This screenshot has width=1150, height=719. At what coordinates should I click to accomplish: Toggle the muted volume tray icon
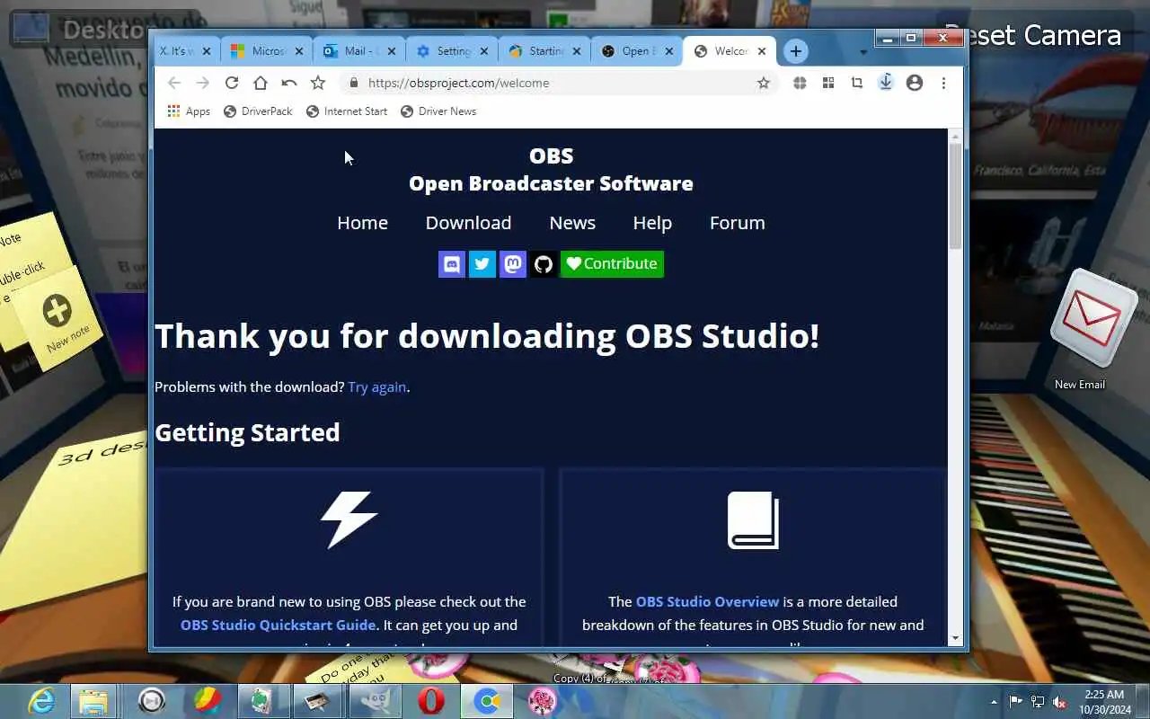(1059, 702)
